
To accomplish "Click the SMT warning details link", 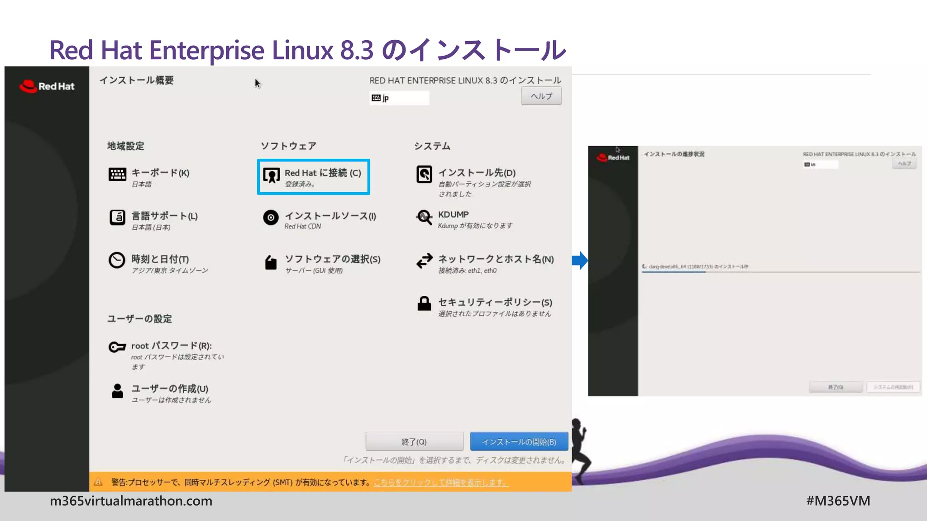I will (x=441, y=482).
